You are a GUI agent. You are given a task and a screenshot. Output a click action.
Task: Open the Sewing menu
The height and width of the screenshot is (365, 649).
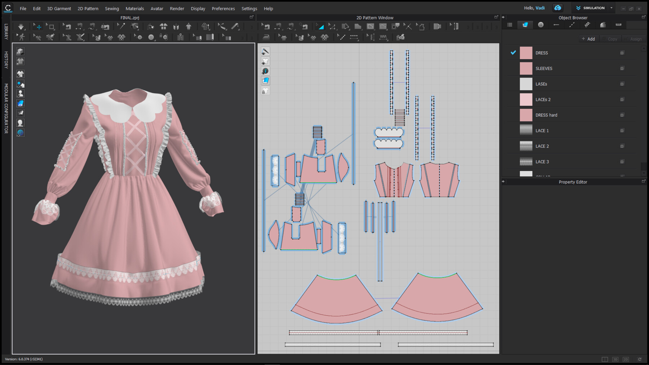(112, 8)
